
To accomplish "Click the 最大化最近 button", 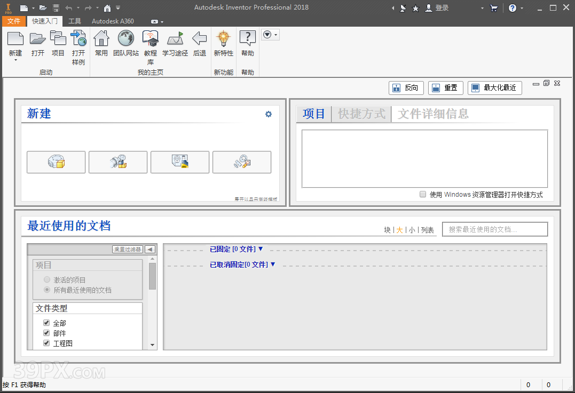I will [495, 88].
